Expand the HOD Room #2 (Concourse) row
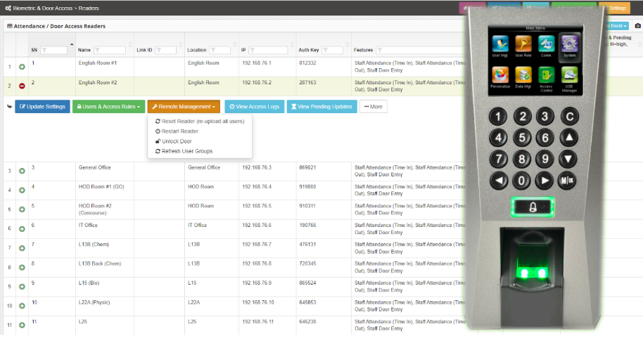 [22, 209]
